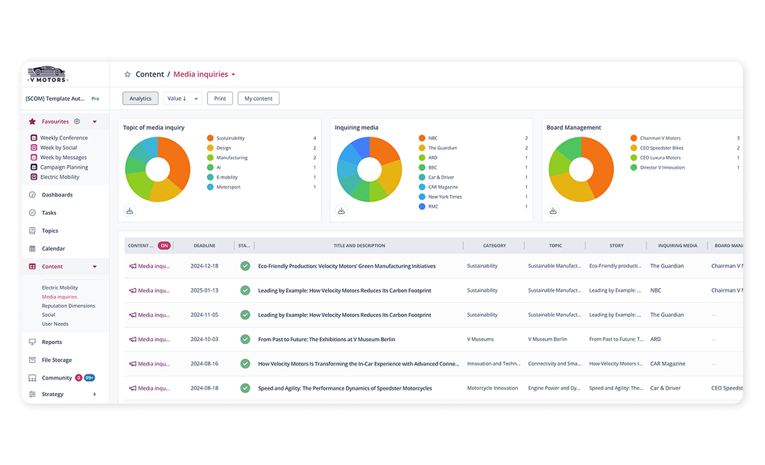Open the Social item under Content
Screen dimensions: 765x465
point(48,315)
